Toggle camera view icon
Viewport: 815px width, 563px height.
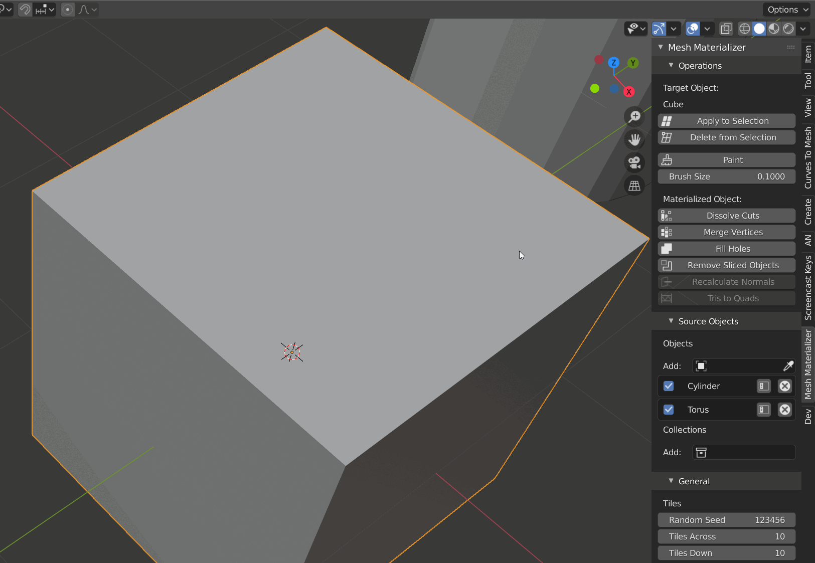pos(634,162)
